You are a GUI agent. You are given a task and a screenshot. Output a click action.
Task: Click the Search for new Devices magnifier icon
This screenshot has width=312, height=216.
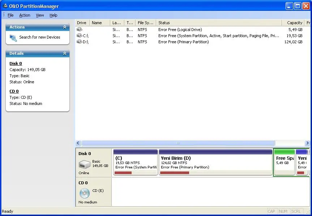(13, 38)
